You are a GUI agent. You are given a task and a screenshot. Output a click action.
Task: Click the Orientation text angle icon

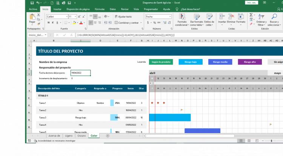click(106, 17)
